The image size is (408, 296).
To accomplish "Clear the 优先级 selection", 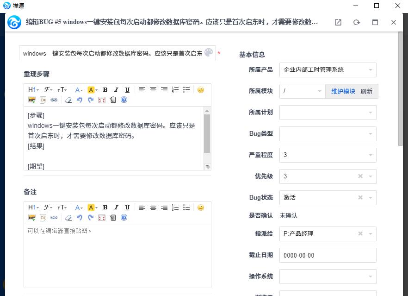I will [x=360, y=176].
